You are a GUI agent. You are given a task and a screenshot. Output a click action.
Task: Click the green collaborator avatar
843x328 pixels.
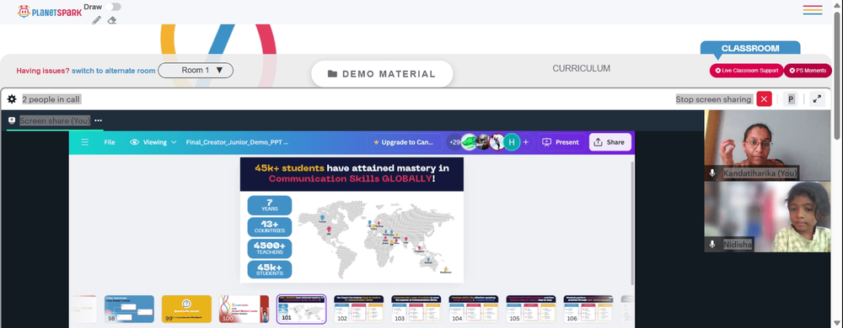click(470, 142)
